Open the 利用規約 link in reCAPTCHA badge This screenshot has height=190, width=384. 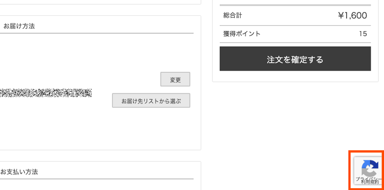pos(370,182)
